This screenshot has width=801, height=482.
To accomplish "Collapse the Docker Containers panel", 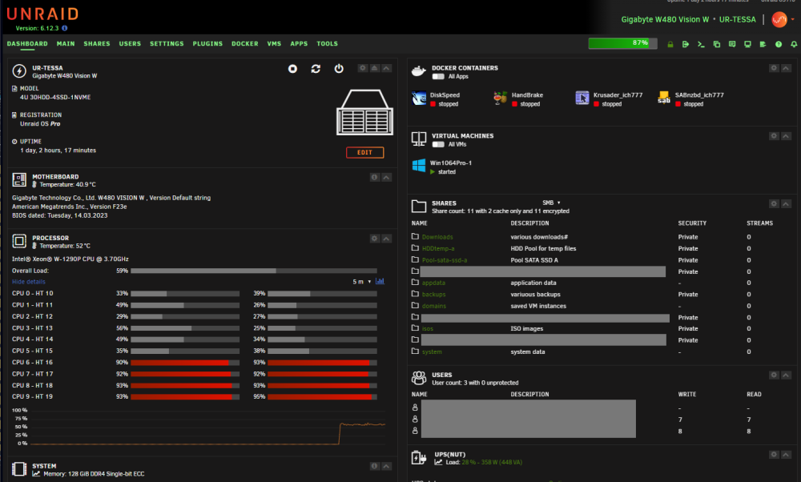I will tap(787, 68).
